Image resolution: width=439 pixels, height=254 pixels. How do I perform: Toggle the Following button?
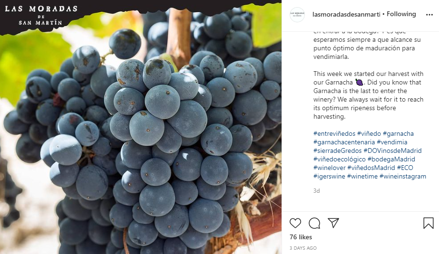click(401, 14)
